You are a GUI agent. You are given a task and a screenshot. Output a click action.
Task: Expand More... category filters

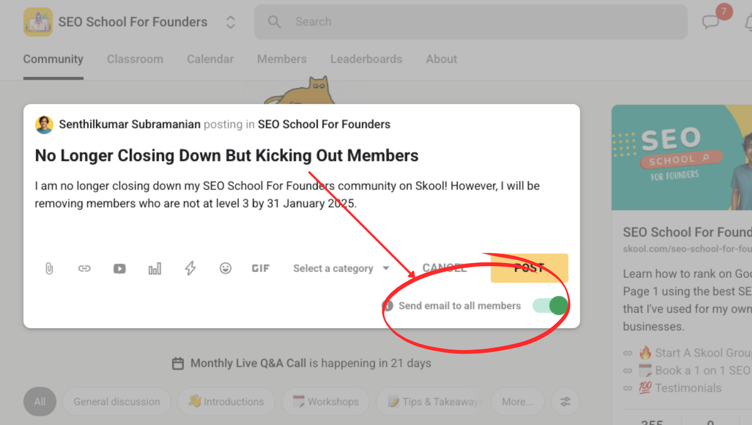pyautogui.click(x=517, y=402)
